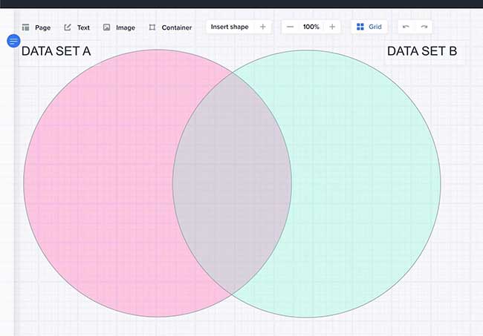
Task: Open the Insert shape menu
Action: pos(230,27)
